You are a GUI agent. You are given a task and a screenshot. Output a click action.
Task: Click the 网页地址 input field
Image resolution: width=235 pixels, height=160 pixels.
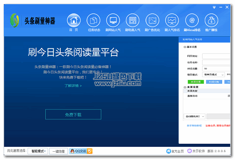coord(216,56)
